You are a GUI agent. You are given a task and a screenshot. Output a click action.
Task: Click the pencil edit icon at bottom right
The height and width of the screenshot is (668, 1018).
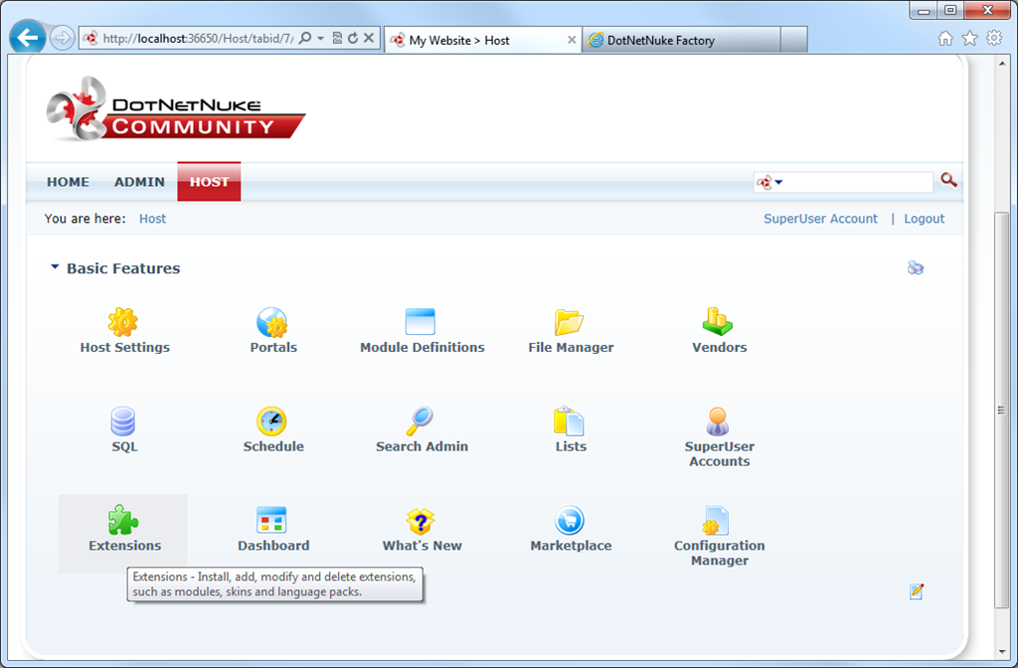point(916,591)
